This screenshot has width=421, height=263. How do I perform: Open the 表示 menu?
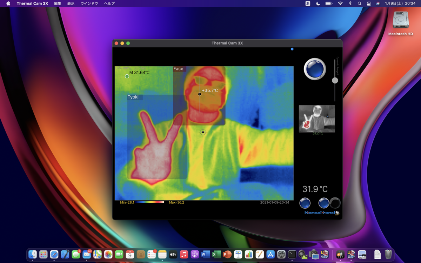[71, 4]
